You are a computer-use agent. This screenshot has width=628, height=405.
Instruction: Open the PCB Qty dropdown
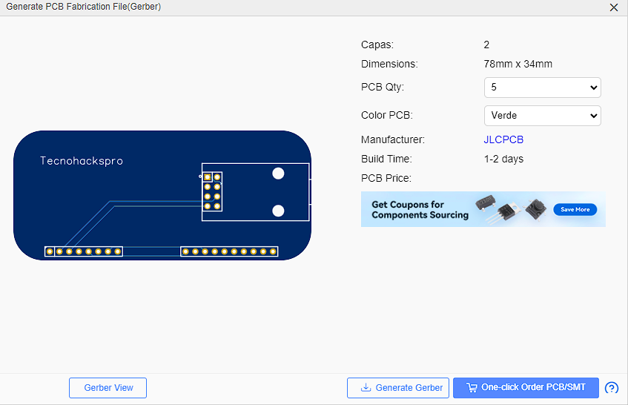pyautogui.click(x=542, y=88)
